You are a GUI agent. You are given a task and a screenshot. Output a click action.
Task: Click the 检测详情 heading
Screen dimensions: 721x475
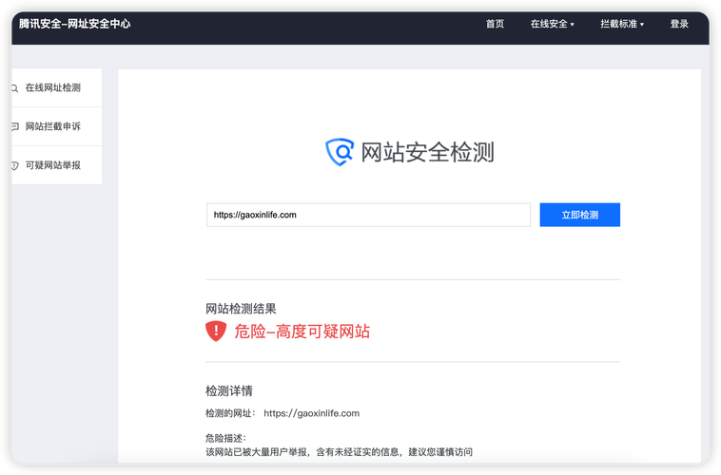[x=229, y=391]
